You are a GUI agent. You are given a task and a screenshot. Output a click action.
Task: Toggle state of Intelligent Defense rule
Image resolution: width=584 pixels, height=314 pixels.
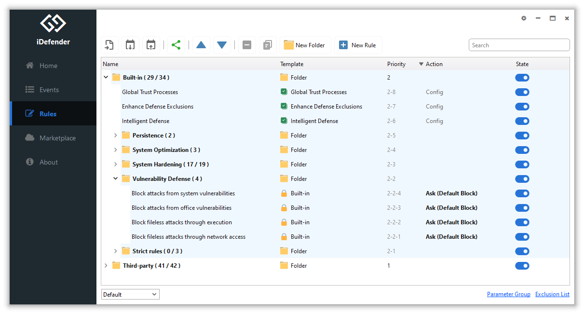pos(522,121)
